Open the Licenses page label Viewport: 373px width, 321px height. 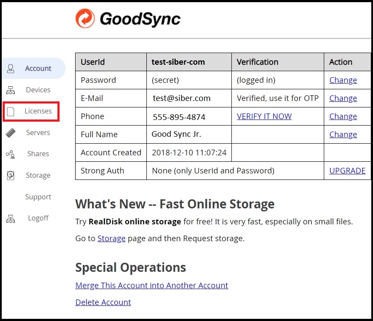tap(38, 111)
